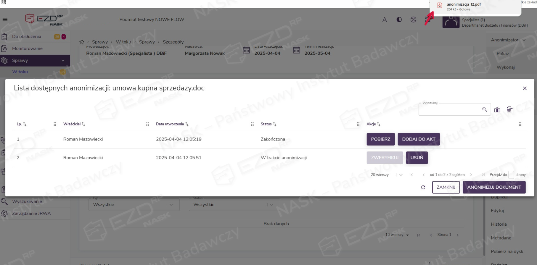Toggle the contrast mode icon
The width and height of the screenshot is (537, 265).
pos(399,20)
